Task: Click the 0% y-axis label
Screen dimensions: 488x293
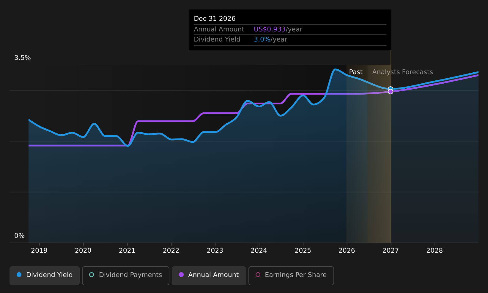Action: [x=20, y=236]
